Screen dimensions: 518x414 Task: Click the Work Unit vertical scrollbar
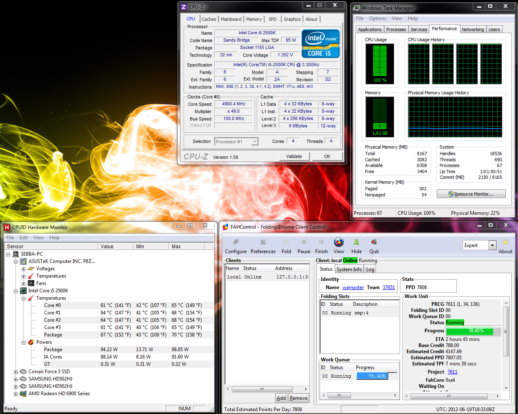506,345
